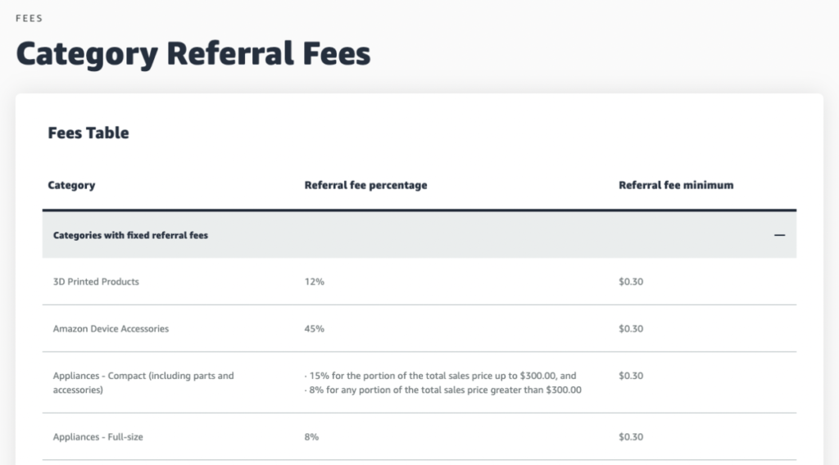Image resolution: width=839 pixels, height=465 pixels.
Task: Click the 12% fee for 3D Printed Products
Action: [314, 282]
